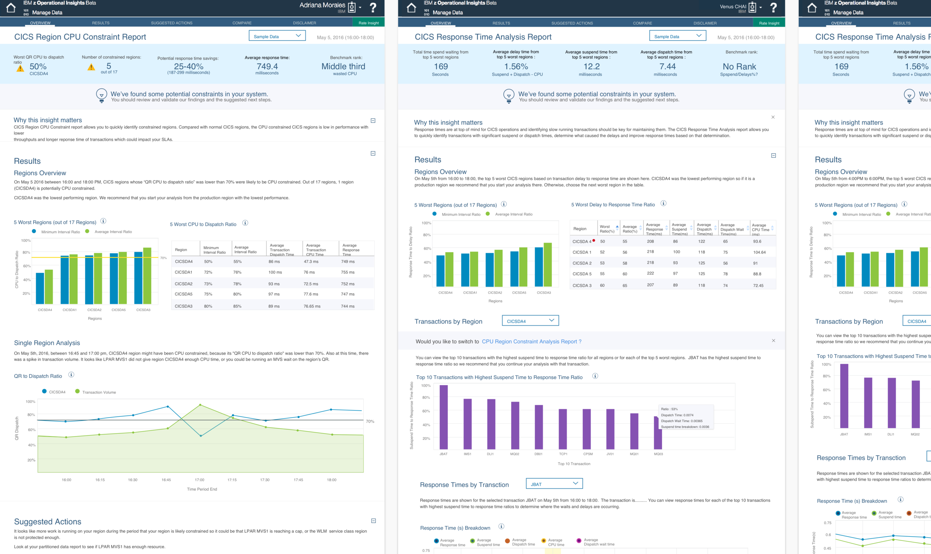Click the home icon in first report header
The image size is (931, 554).
pyautogui.click(x=11, y=7)
